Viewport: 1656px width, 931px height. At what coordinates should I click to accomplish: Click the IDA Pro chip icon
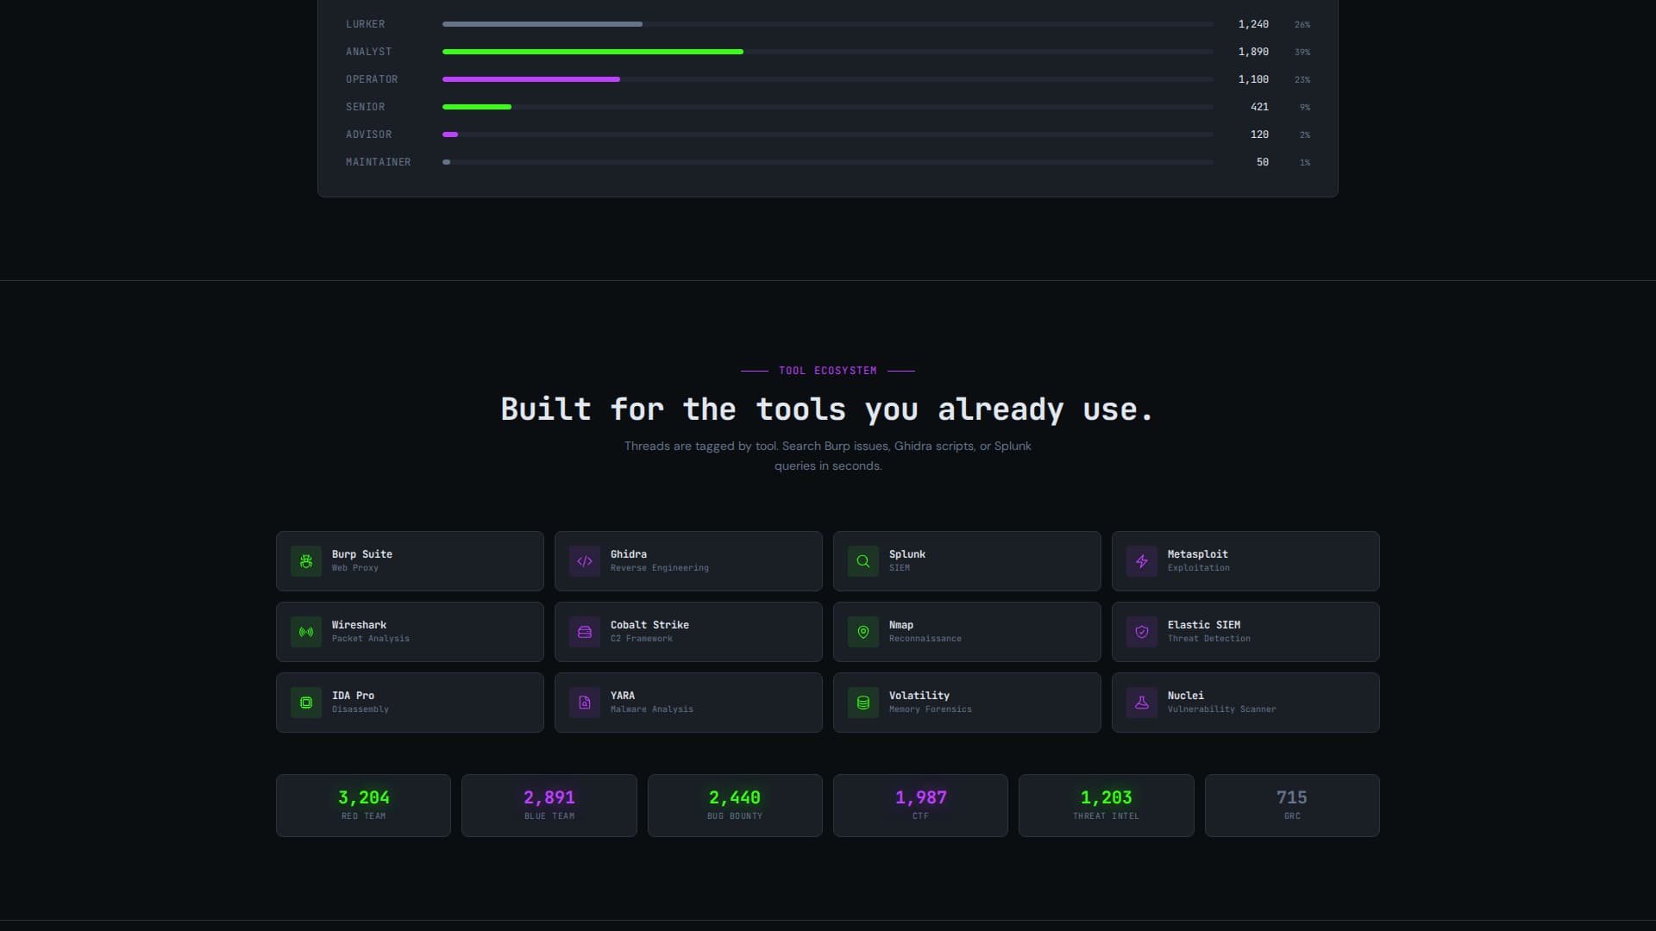click(306, 703)
